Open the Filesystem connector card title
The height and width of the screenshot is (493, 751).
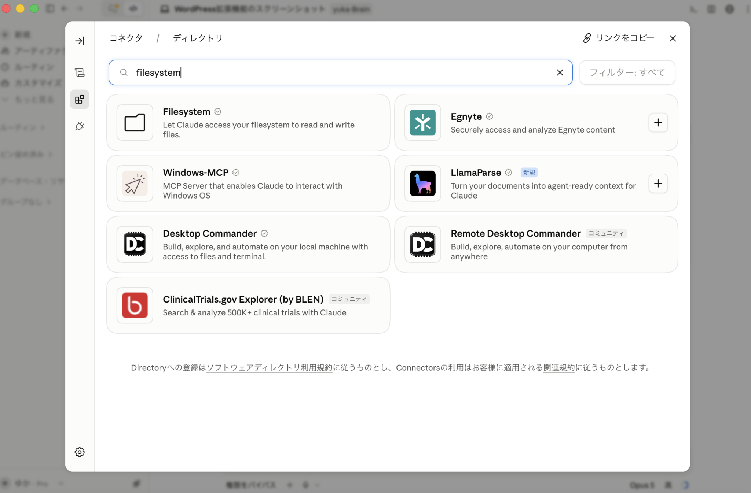click(x=186, y=111)
